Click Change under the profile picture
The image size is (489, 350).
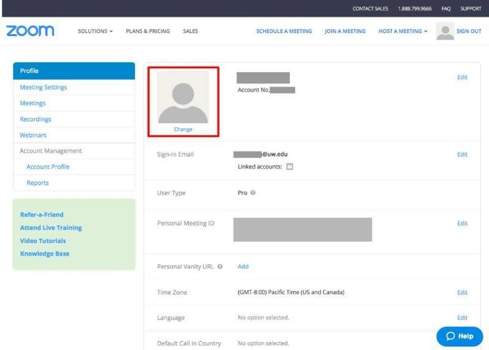point(183,129)
